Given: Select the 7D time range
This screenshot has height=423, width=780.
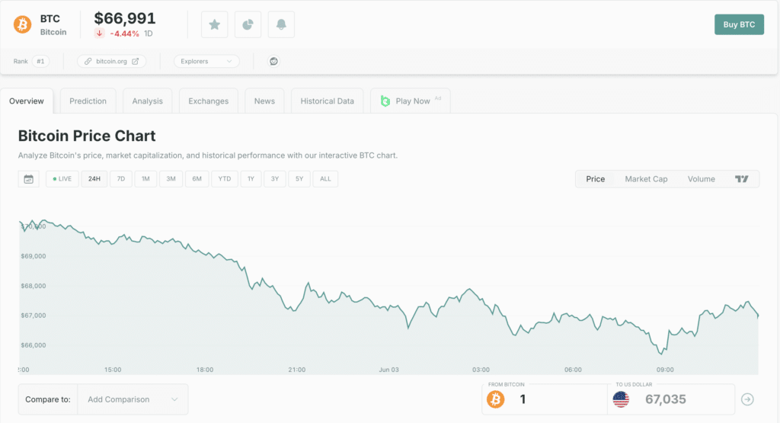Looking at the screenshot, I should click(121, 179).
